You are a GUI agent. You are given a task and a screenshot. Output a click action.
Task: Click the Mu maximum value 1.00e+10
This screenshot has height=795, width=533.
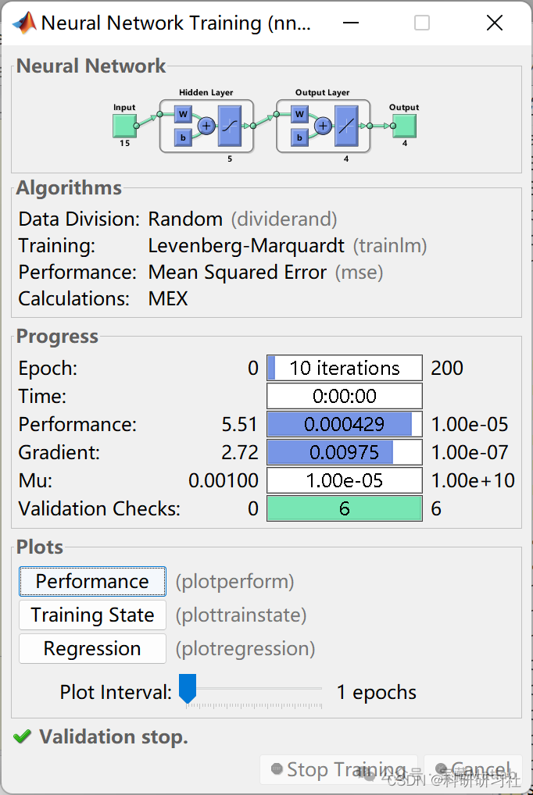(x=473, y=480)
